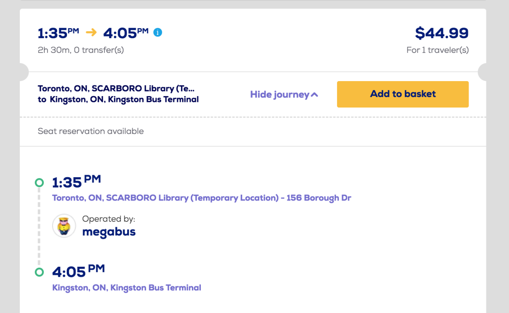Click the megabus operator name
The image size is (509, 313).
pyautogui.click(x=109, y=232)
